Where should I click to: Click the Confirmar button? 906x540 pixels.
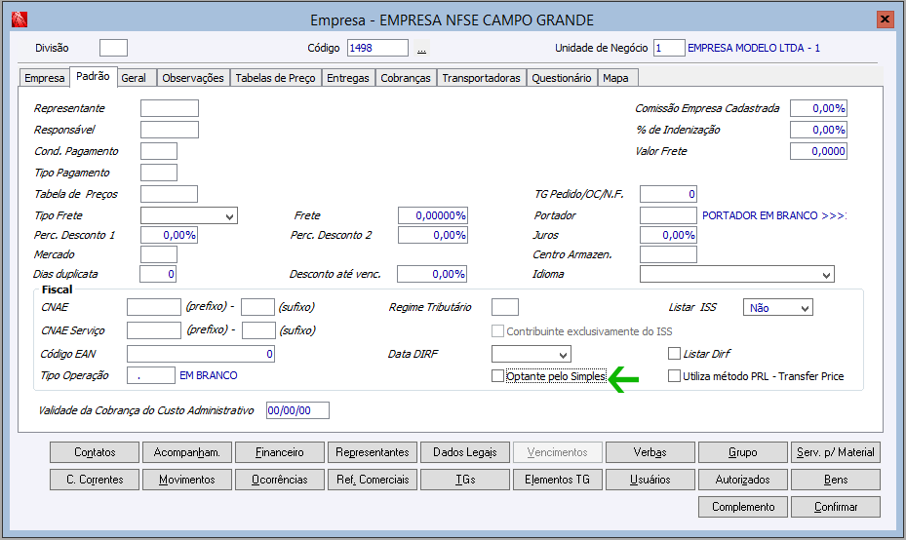[x=836, y=507]
